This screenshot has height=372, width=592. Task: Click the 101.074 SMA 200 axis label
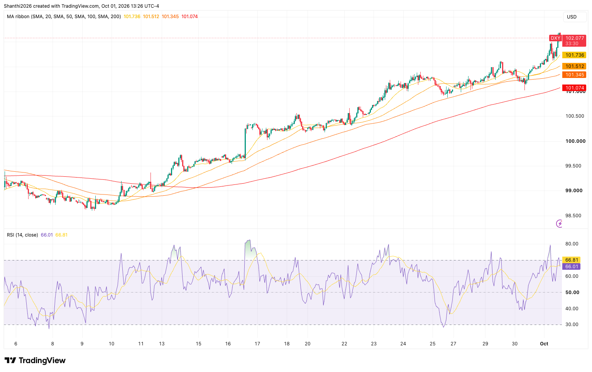pyautogui.click(x=575, y=88)
